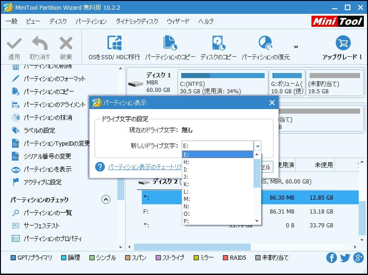Screen dimensions: 368x275
Task: Select N: in drive letter list
Action: pyautogui.click(x=218, y=207)
